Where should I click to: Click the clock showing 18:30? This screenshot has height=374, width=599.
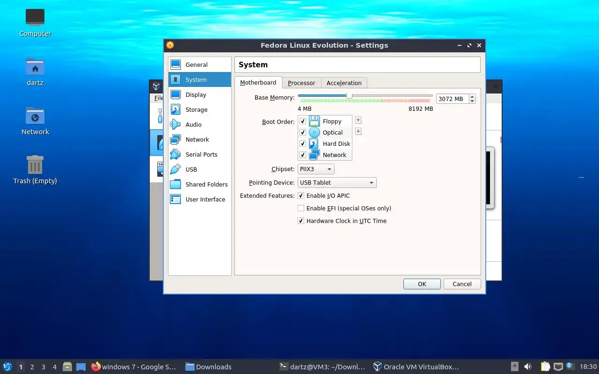point(588,367)
